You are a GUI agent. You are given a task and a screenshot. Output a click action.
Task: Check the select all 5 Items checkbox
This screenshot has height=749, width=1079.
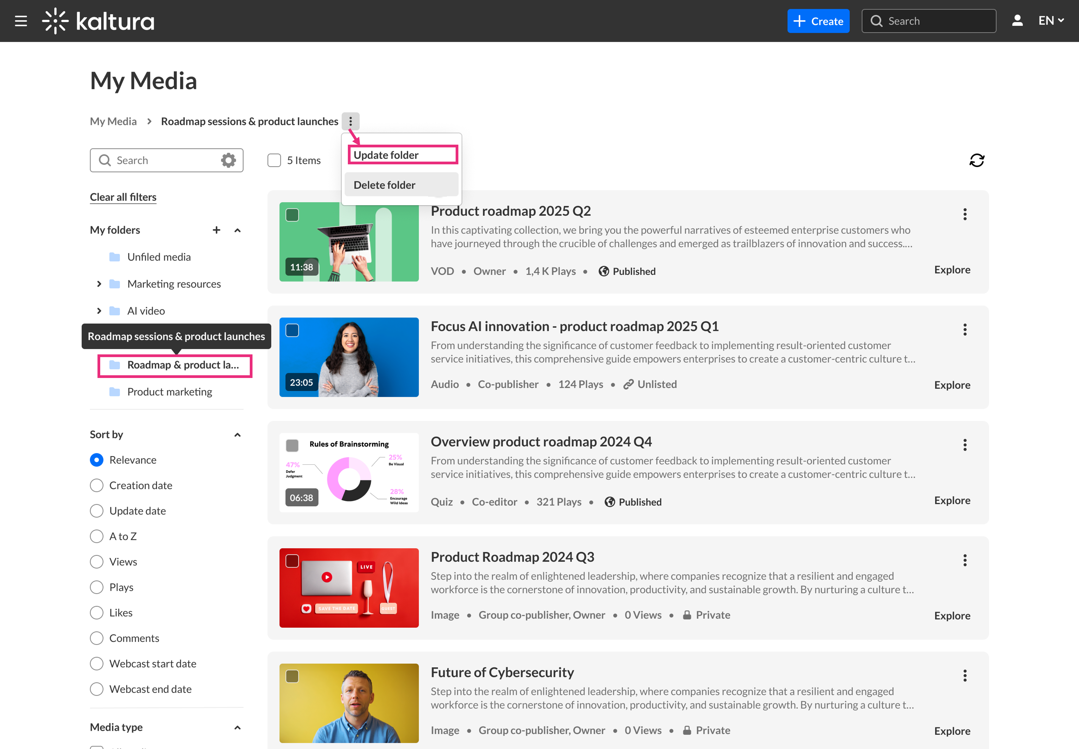(274, 160)
